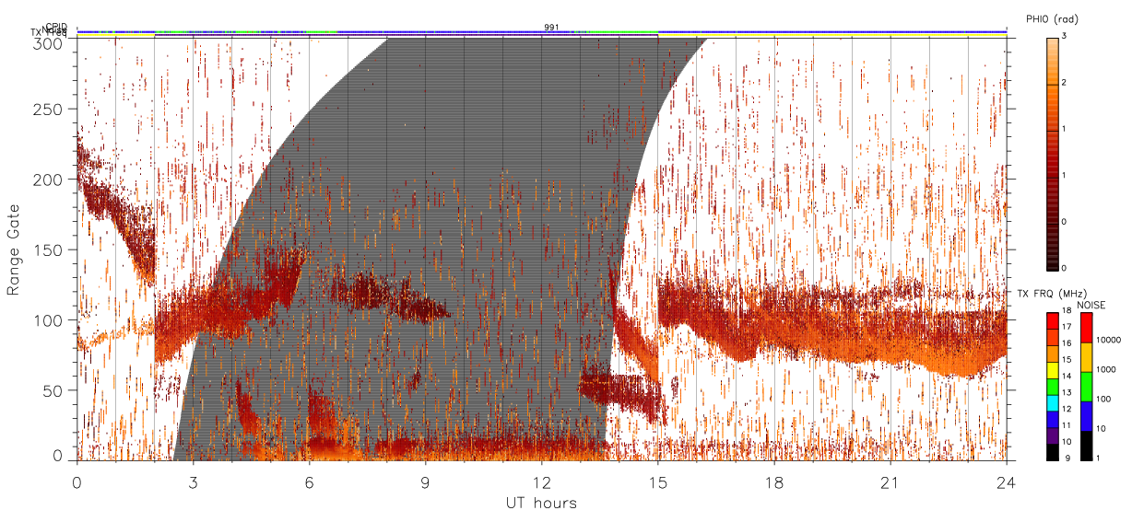Viewport: 1132px width, 522px height.
Task: Click the blue 10-100 swatch in NOISE legend
Action: [1087, 416]
